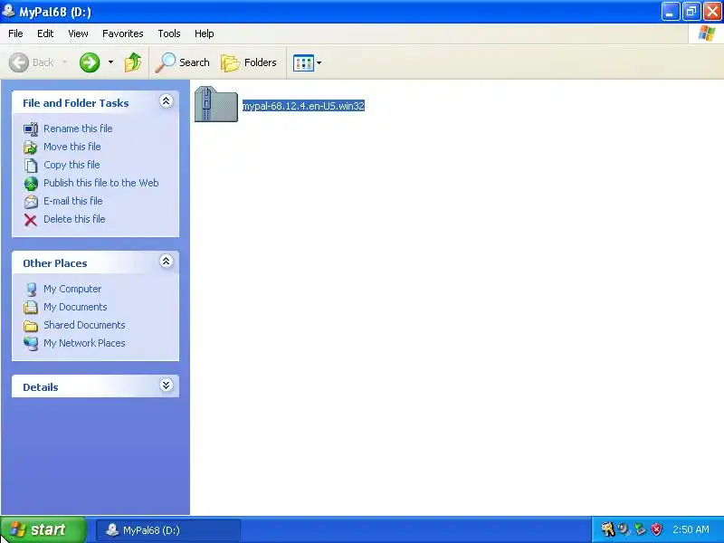Viewport: 724px width, 543px height.
Task: Click Copy this file link
Action: (x=71, y=165)
